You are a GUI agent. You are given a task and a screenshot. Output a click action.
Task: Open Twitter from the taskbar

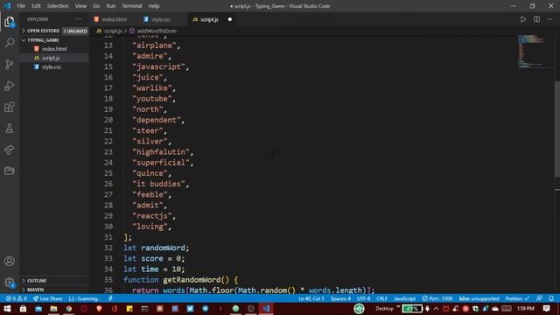190,309
